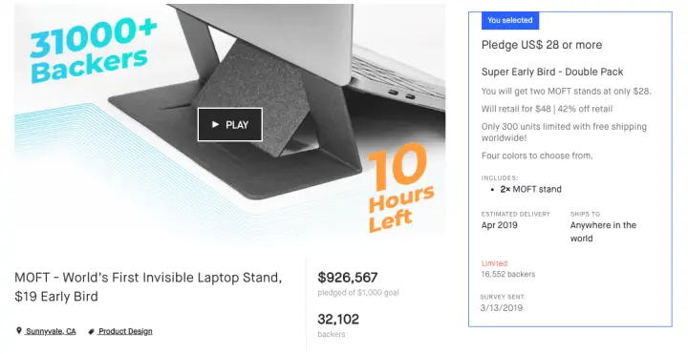Viewport: 688px width, 354px height.
Task: Click the 16,552 backers reward count
Action: tap(508, 274)
